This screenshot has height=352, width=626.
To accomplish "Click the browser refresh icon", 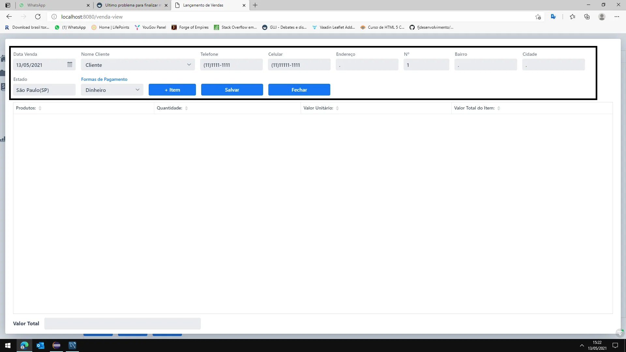I will point(38,17).
